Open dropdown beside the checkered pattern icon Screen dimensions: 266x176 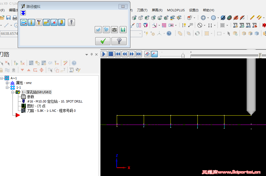pos(227,26)
